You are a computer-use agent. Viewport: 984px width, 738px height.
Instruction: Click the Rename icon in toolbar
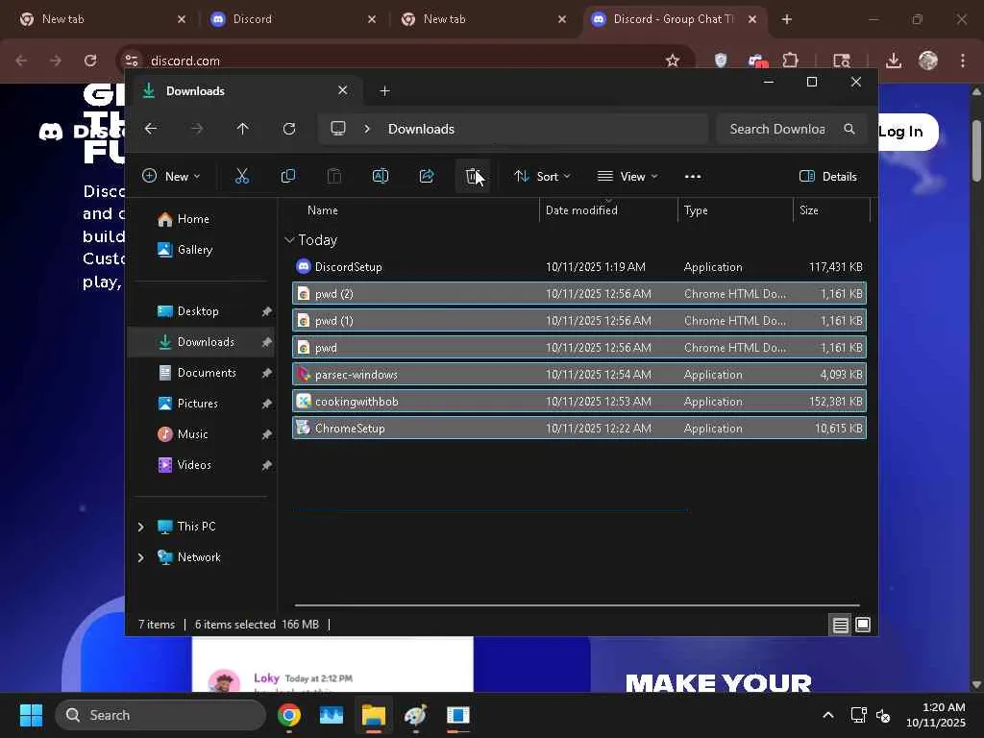point(380,176)
